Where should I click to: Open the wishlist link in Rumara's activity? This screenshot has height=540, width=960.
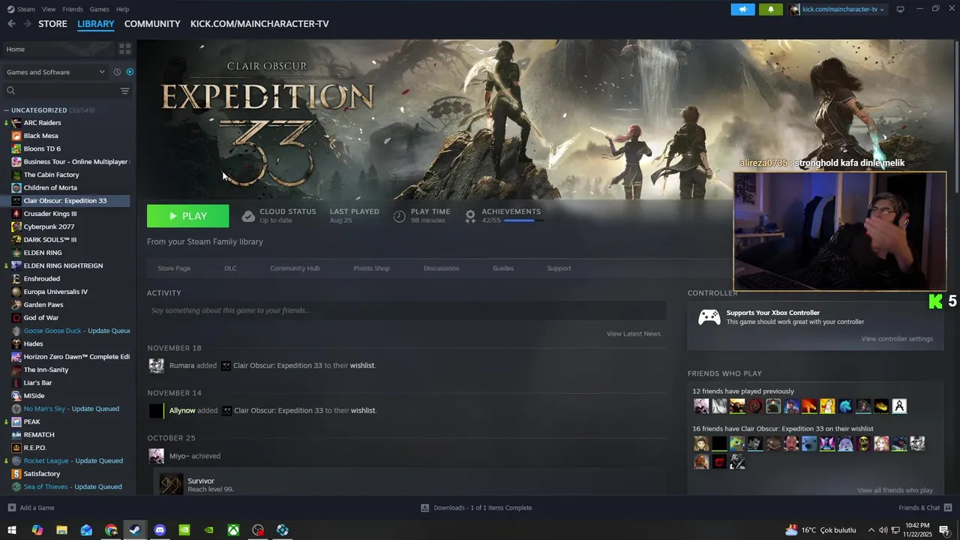(x=362, y=366)
